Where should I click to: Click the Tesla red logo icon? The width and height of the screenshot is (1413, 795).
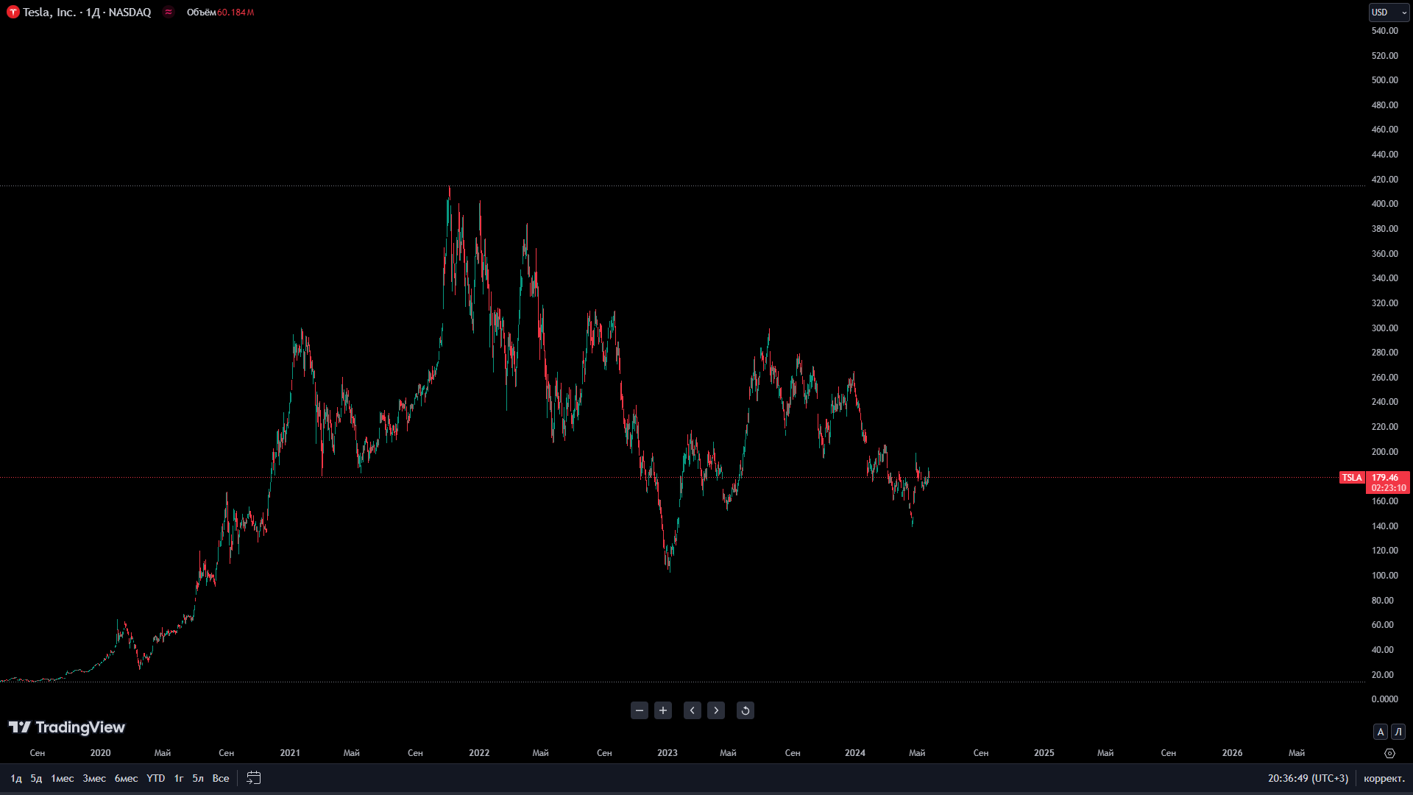(x=13, y=13)
